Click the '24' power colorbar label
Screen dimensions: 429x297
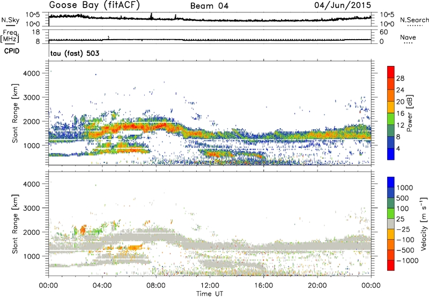400,90
